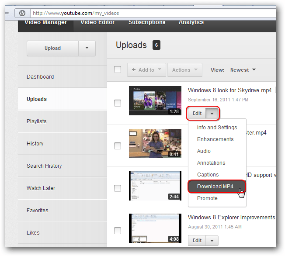Check the box beside the 0:41 video

(118, 146)
